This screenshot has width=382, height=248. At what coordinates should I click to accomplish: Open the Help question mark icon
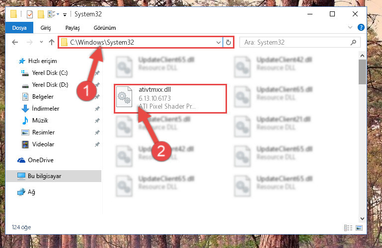(361, 27)
